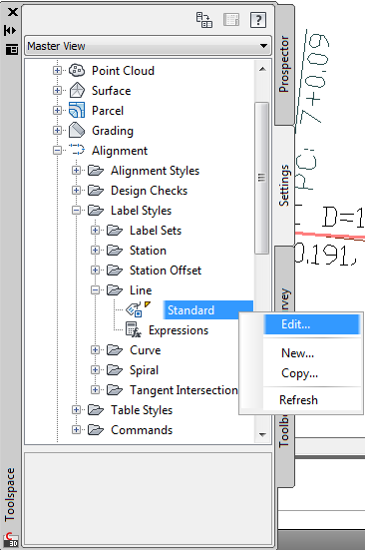Switch to the Prospector tab
This screenshot has height=550, width=365.
(x=284, y=65)
